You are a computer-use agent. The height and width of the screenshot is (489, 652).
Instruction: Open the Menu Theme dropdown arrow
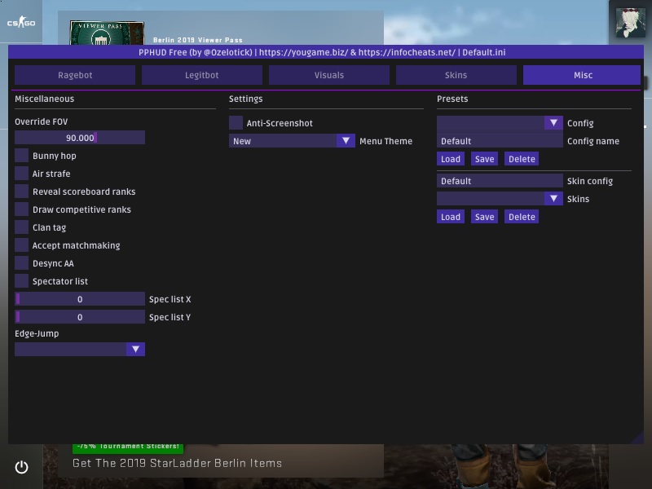coord(346,140)
